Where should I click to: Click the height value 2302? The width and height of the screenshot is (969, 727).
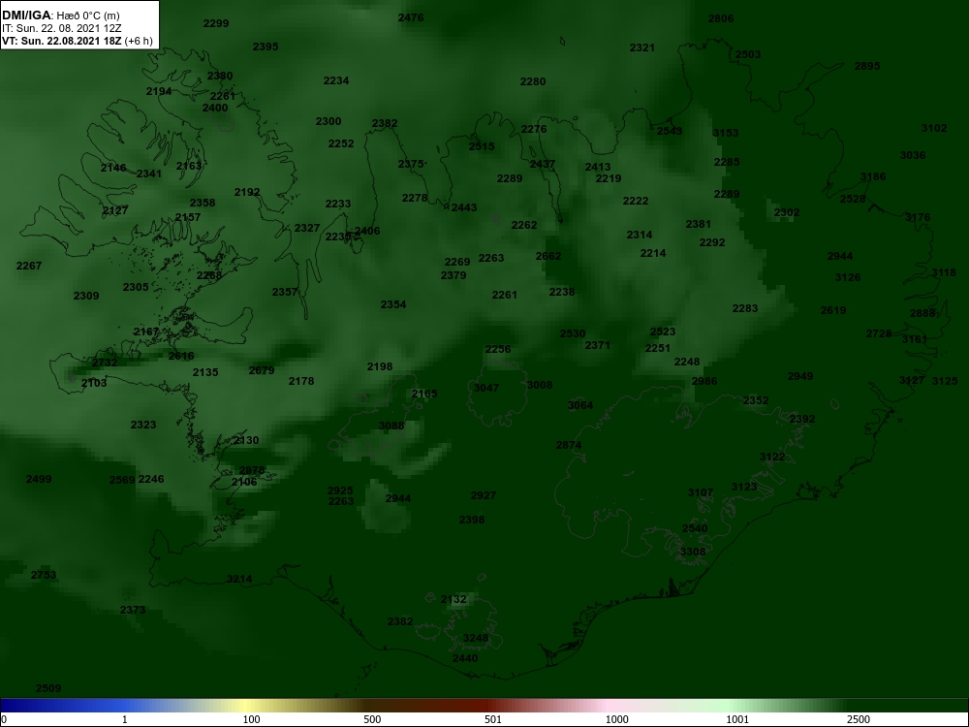pos(787,212)
